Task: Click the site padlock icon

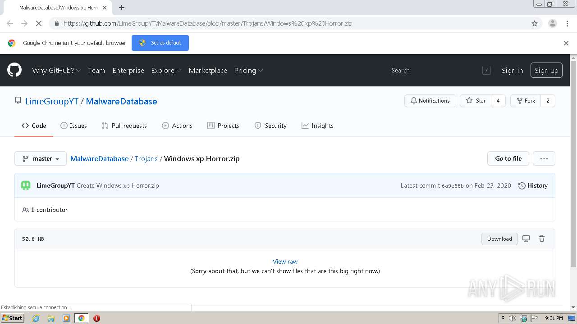Action: coord(56,23)
